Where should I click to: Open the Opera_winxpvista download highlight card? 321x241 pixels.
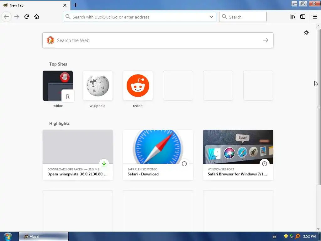[78, 155]
